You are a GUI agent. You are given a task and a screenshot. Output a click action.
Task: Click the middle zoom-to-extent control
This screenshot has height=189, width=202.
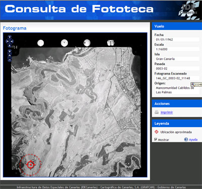[x=10, y=55]
